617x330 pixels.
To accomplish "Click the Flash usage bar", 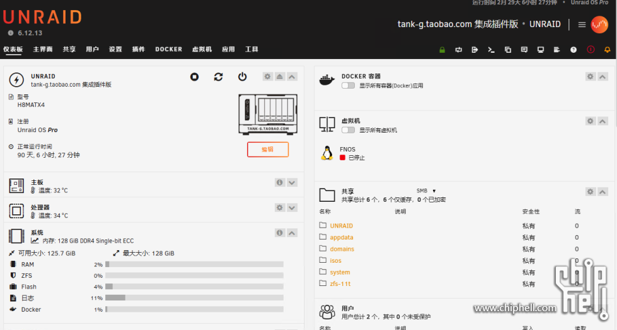I will coord(194,287).
